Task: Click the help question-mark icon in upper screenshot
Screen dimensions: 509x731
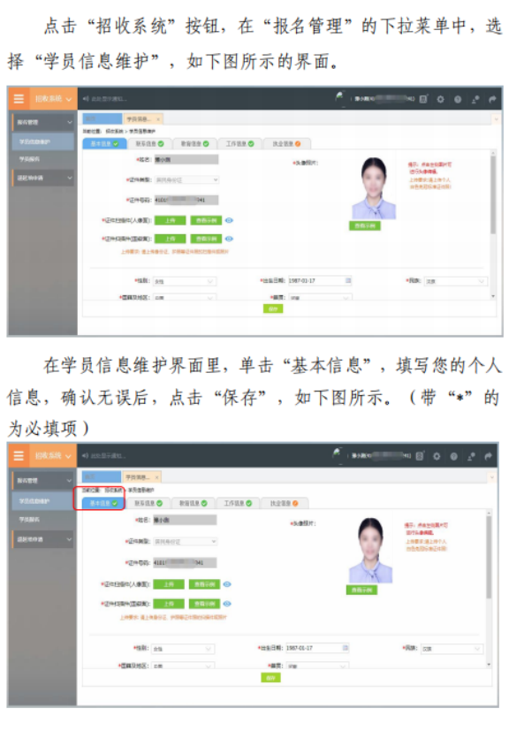Action: click(458, 99)
